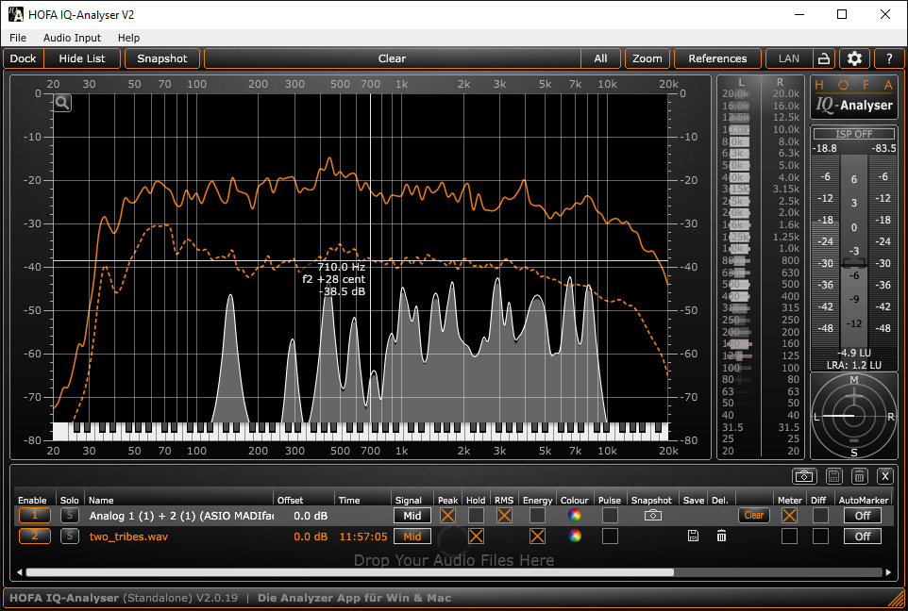Open the Mid signal dropdown for Analog 1
This screenshot has height=611, width=908.
click(x=412, y=516)
